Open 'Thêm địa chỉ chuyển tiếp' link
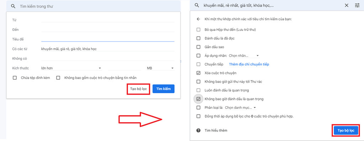The width and height of the screenshot is (364, 141). (x=249, y=64)
